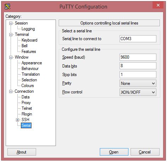The width and height of the screenshot is (167, 162).
Task: Collapse the Connection tree node
Action: tap(11, 91)
